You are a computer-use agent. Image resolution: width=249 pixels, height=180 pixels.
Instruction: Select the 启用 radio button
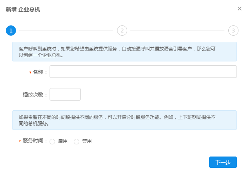(x=52, y=142)
